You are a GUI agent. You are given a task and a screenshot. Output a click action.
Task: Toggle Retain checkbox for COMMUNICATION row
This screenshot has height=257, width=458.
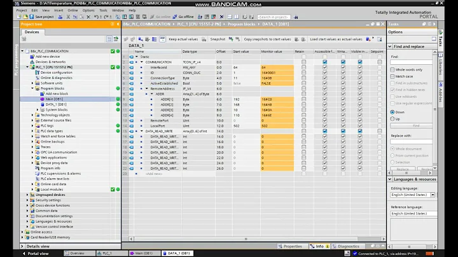pos(304,62)
